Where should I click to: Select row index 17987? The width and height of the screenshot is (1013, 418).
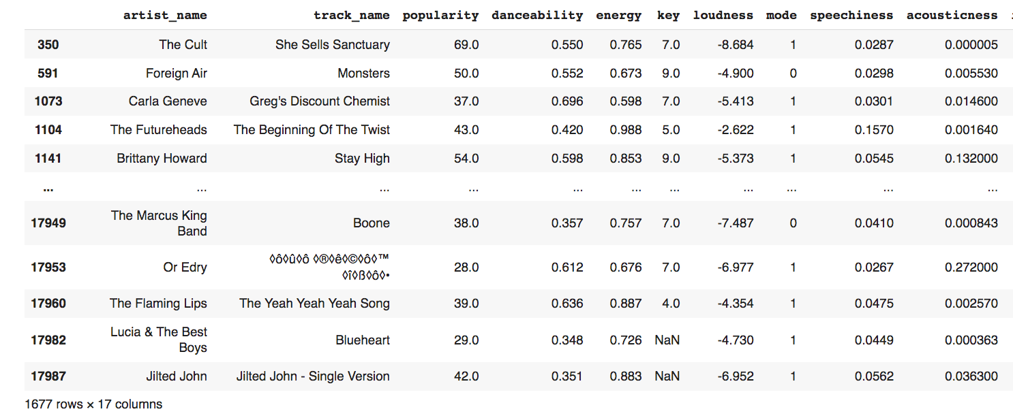(x=48, y=376)
